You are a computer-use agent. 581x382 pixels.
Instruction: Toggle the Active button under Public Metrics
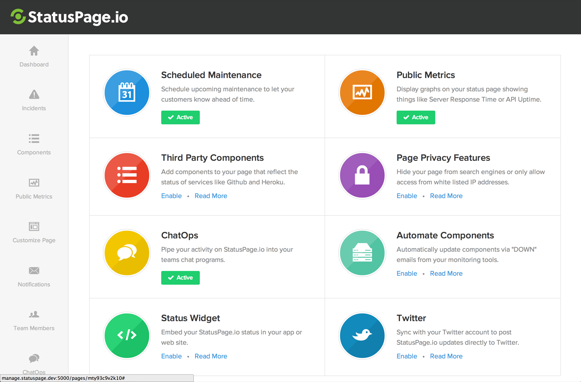[x=415, y=117]
